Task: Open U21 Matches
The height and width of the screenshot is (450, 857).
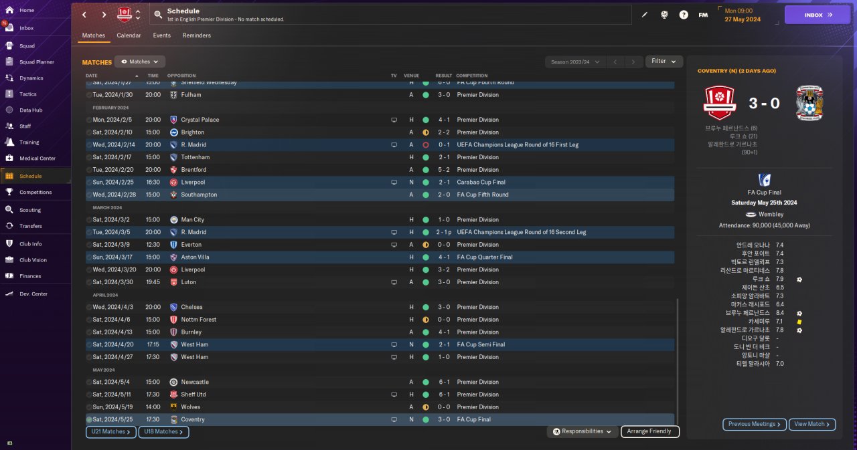Action: (x=111, y=432)
